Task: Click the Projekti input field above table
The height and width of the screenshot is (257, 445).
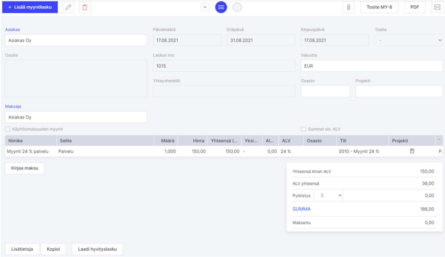Action: click(399, 91)
